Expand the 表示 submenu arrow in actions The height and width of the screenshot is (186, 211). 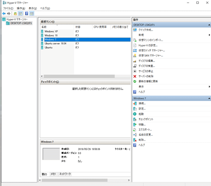209,87
